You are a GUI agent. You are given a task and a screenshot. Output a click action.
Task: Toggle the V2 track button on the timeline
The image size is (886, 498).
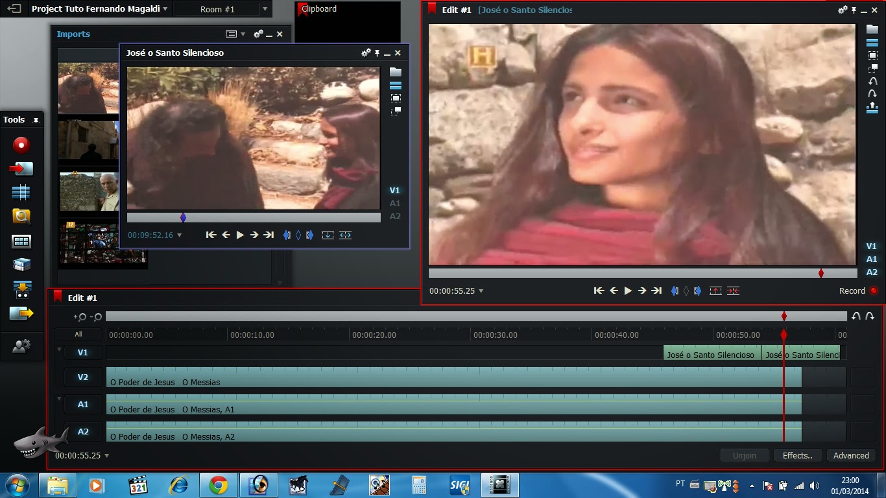tap(83, 377)
